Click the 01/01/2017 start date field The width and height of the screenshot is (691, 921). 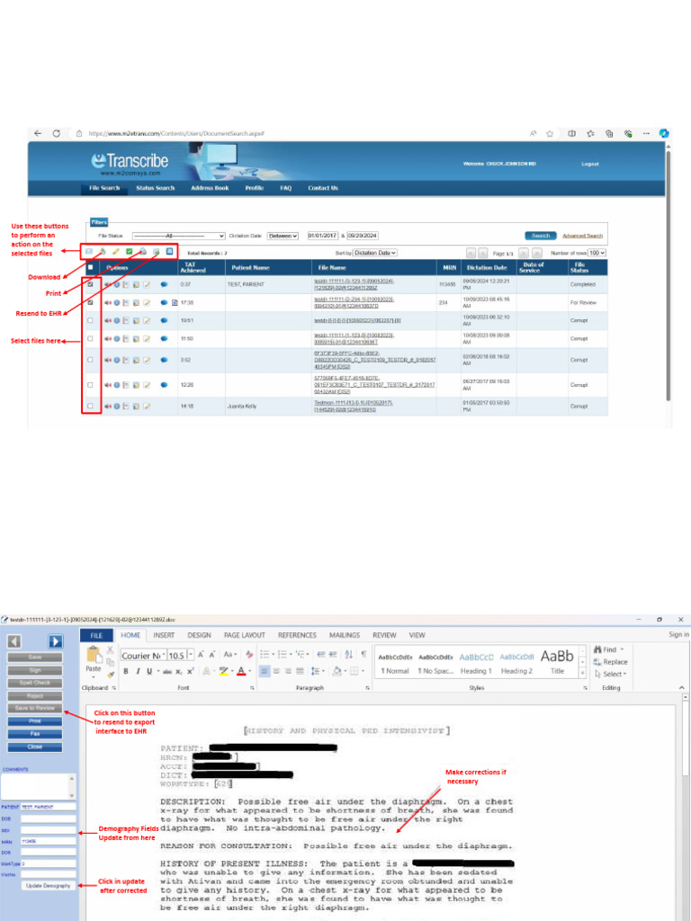coord(323,237)
